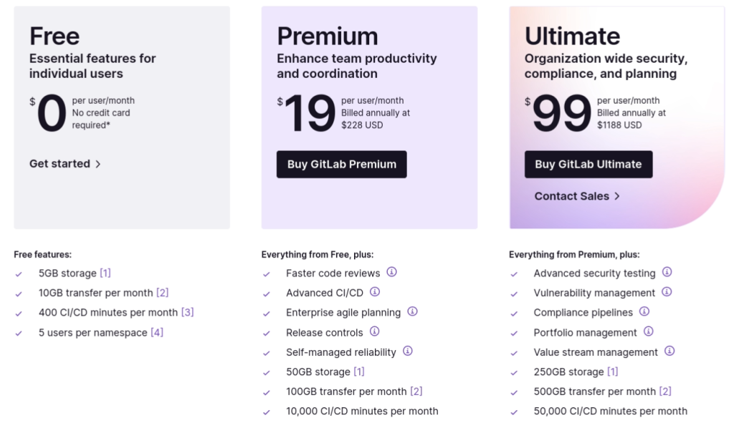734x423 pixels.
Task: Open info icon for Enterprise agile planning
Action: [x=412, y=311]
